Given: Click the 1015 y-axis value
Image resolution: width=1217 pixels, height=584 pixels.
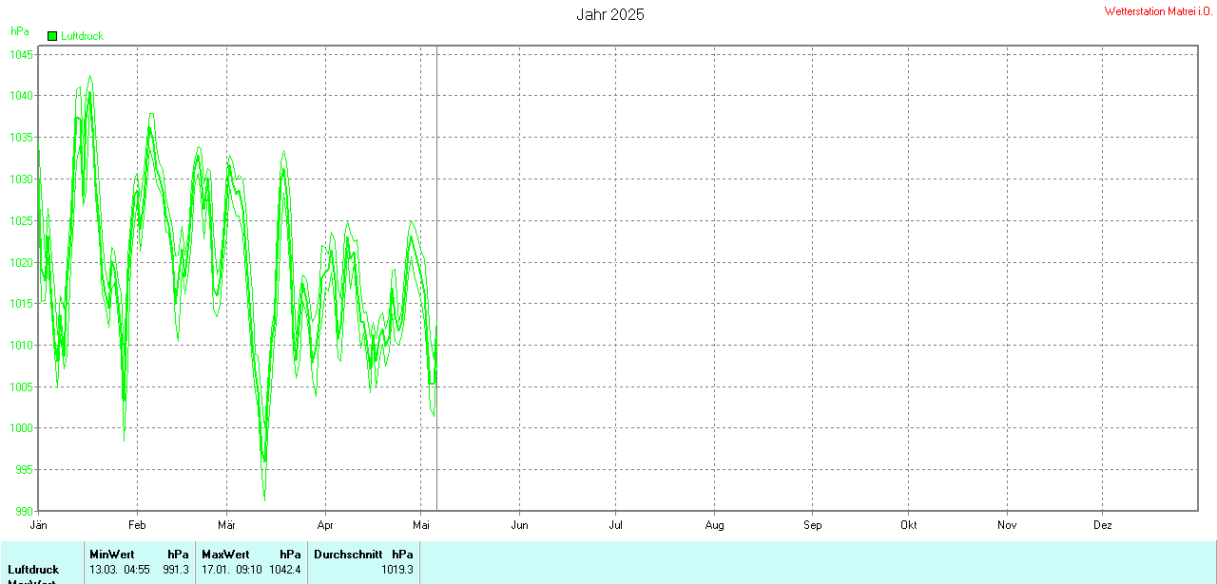Looking at the screenshot, I should click(22, 304).
